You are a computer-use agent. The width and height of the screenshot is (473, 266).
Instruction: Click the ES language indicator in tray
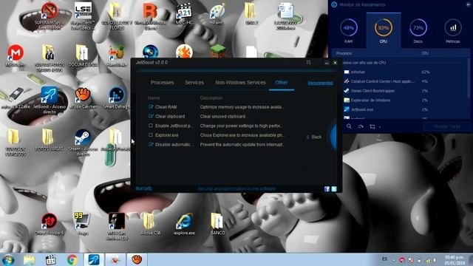click(x=384, y=259)
